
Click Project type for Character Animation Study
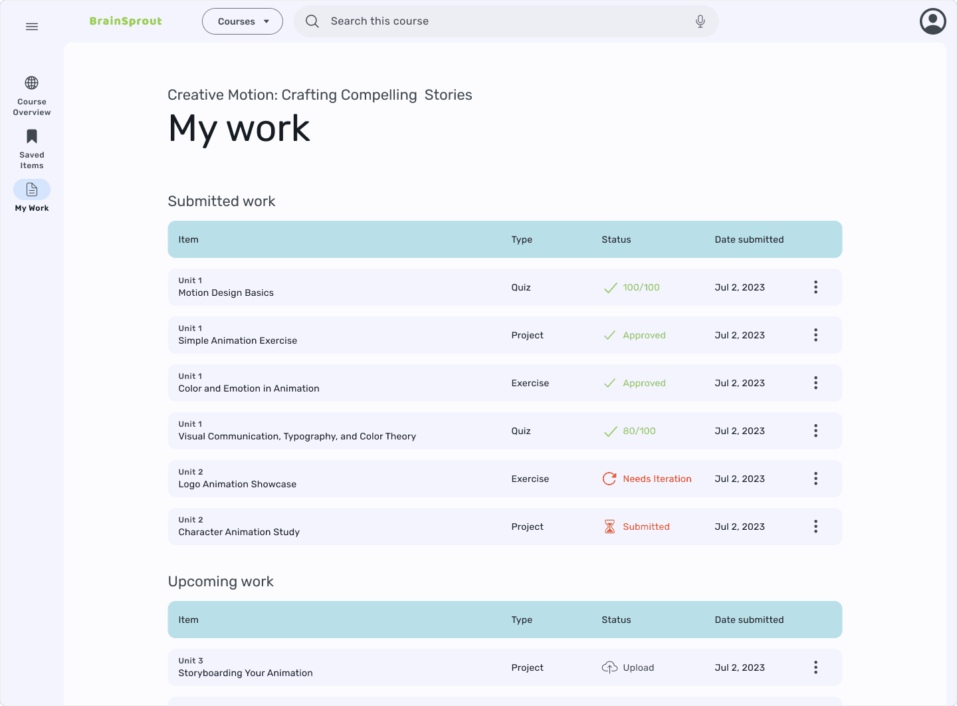[527, 527]
